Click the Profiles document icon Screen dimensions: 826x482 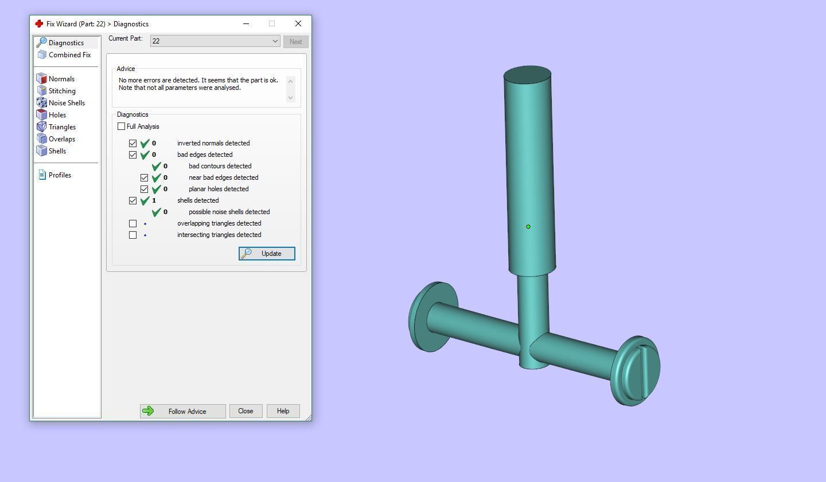(x=42, y=175)
